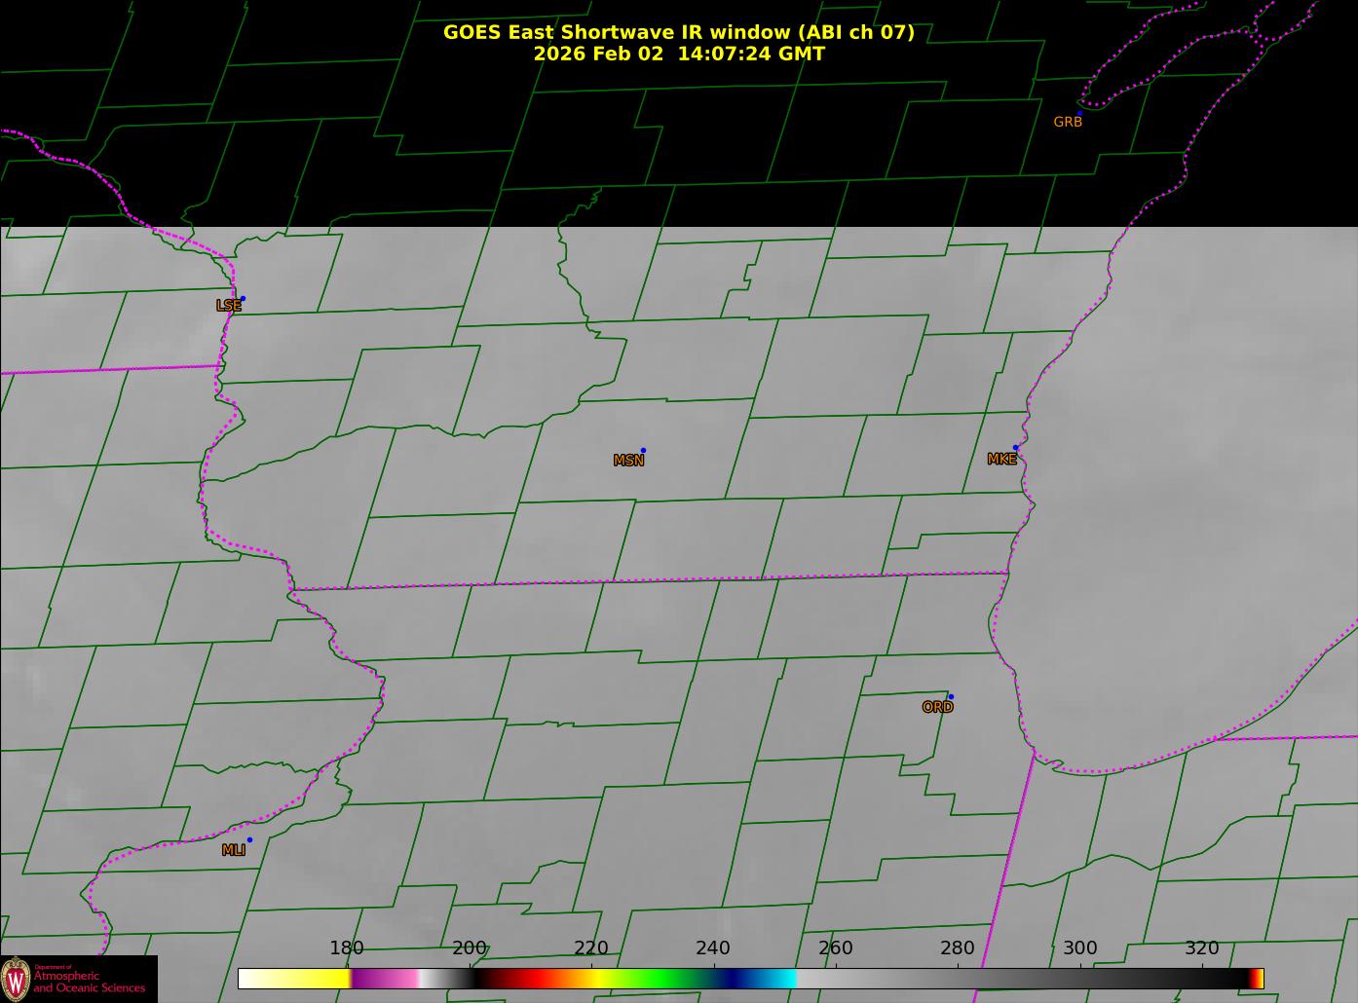Image resolution: width=1358 pixels, height=1003 pixels.
Task: Click the blue dot marking ORD station
Action: [x=951, y=697]
